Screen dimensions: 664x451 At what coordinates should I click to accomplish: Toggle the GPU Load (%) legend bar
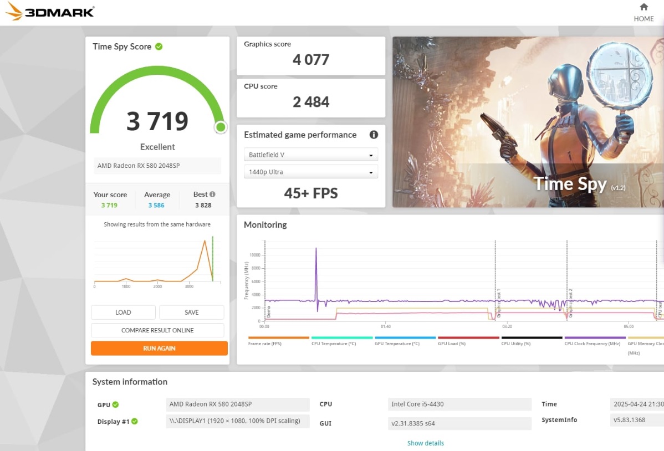(x=468, y=338)
